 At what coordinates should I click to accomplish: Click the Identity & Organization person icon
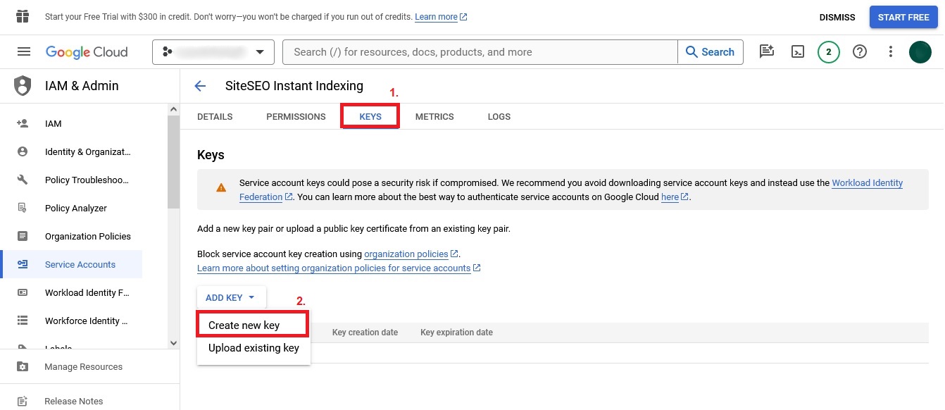point(23,151)
